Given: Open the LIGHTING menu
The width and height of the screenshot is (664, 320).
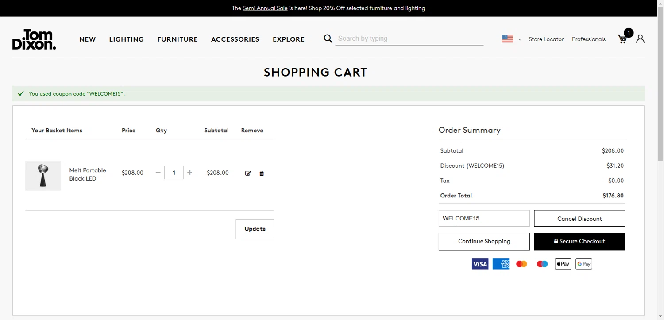Looking at the screenshot, I should pos(127,39).
